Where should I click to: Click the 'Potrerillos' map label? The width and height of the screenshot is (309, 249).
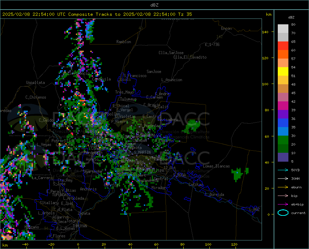point(63,141)
